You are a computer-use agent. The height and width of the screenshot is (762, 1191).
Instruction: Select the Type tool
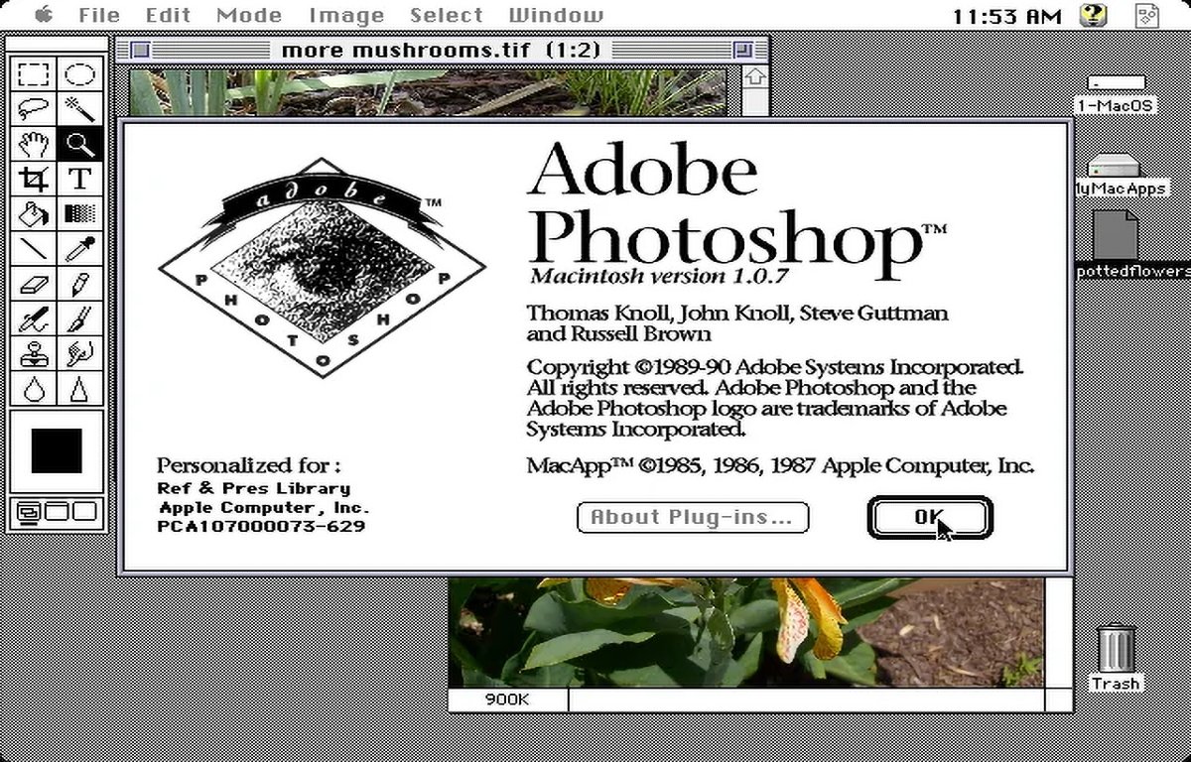click(x=79, y=179)
